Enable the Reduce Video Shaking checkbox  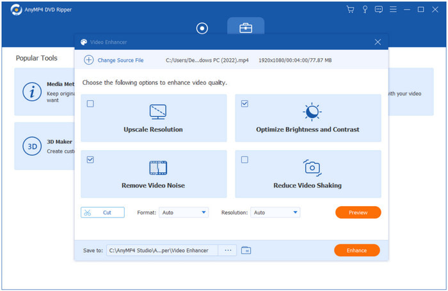point(244,160)
